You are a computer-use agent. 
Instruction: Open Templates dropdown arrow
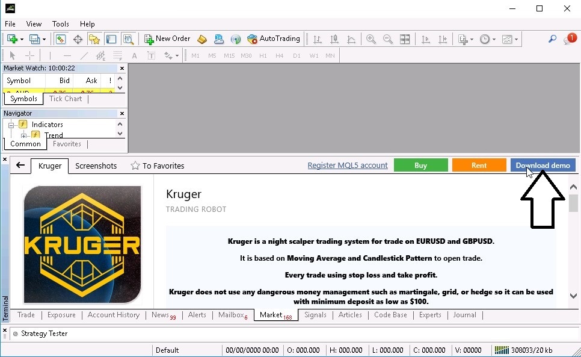516,39
